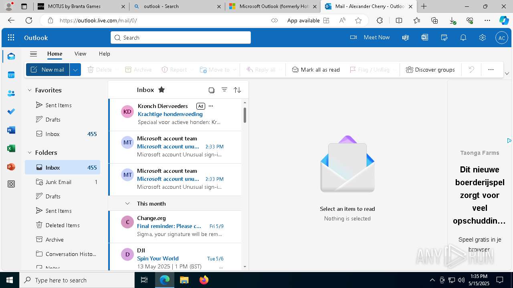The height and width of the screenshot is (288, 513).
Task: Open New mail dropdown arrow
Action: coord(75,70)
